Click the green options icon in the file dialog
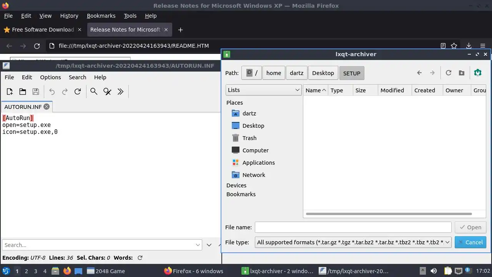Screen dimensions: 492x277 pyautogui.click(x=478, y=73)
